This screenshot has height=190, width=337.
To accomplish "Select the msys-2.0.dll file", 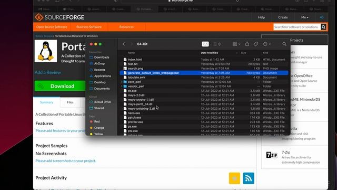I will [204, 95].
